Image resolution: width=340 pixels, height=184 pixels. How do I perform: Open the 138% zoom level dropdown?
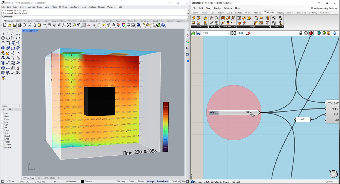229,33
